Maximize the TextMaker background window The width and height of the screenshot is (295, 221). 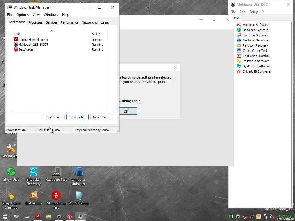[x=214, y=19]
